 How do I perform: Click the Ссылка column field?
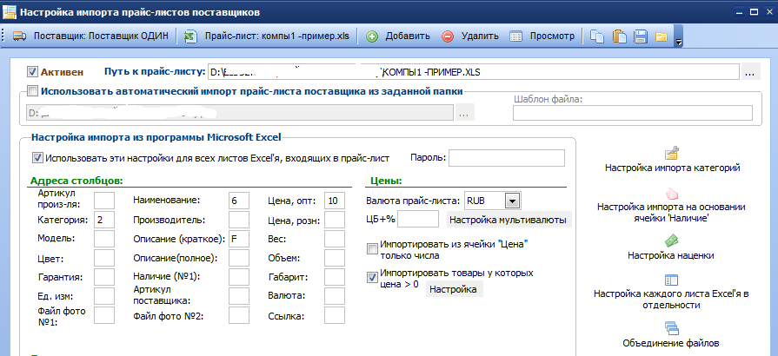[x=335, y=315]
